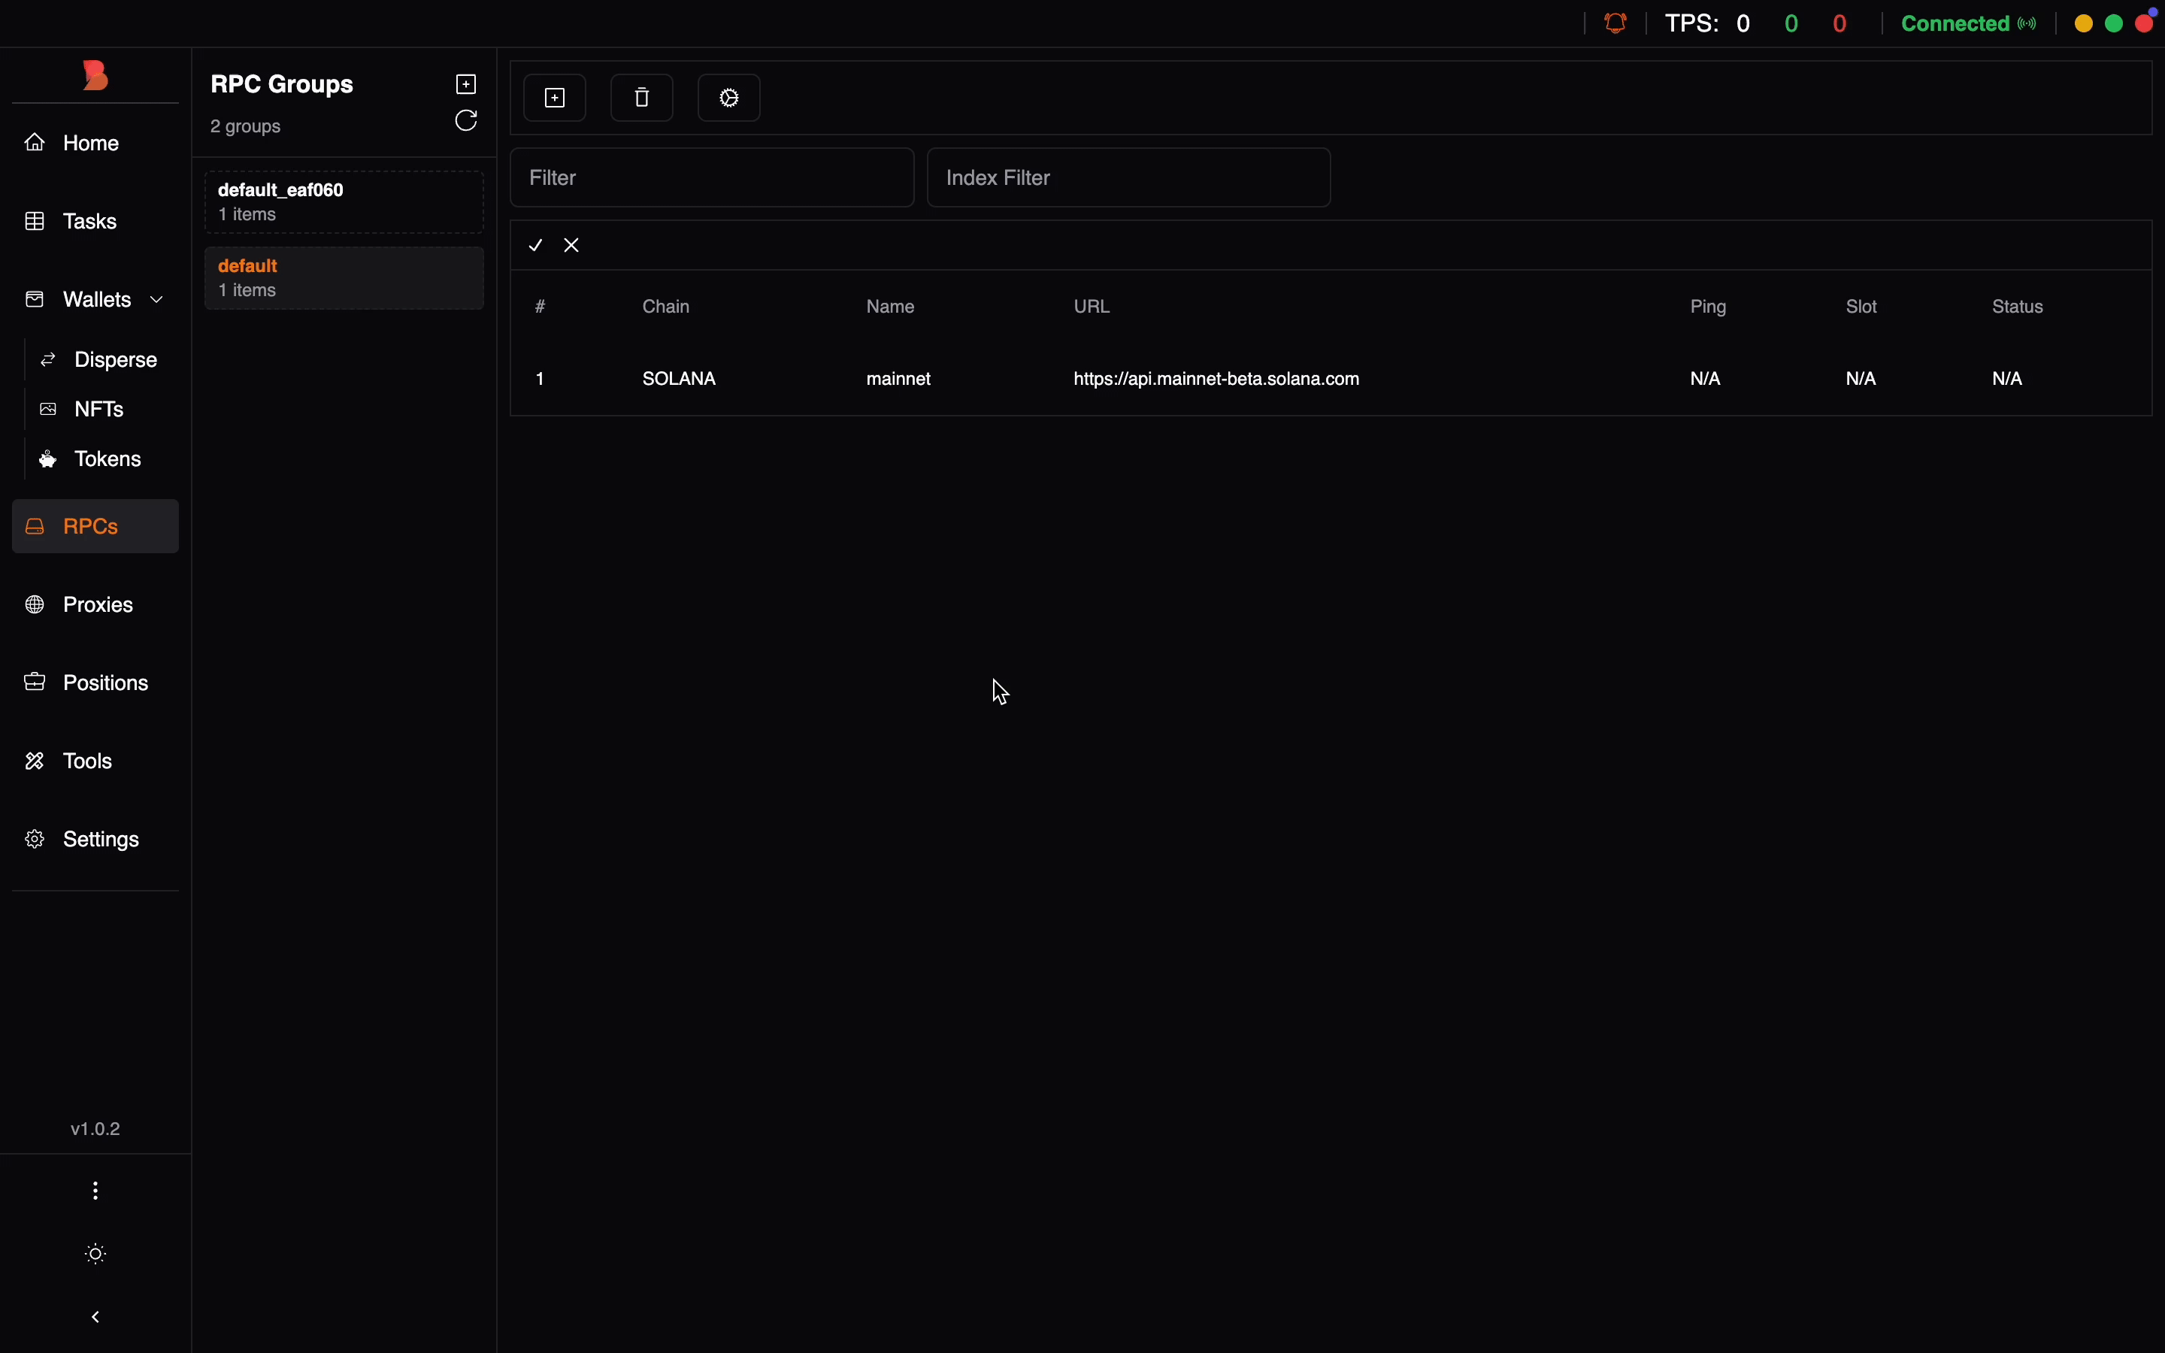The width and height of the screenshot is (2165, 1353).
Task: Select all rows with the checkmark icon
Action: tap(536, 245)
